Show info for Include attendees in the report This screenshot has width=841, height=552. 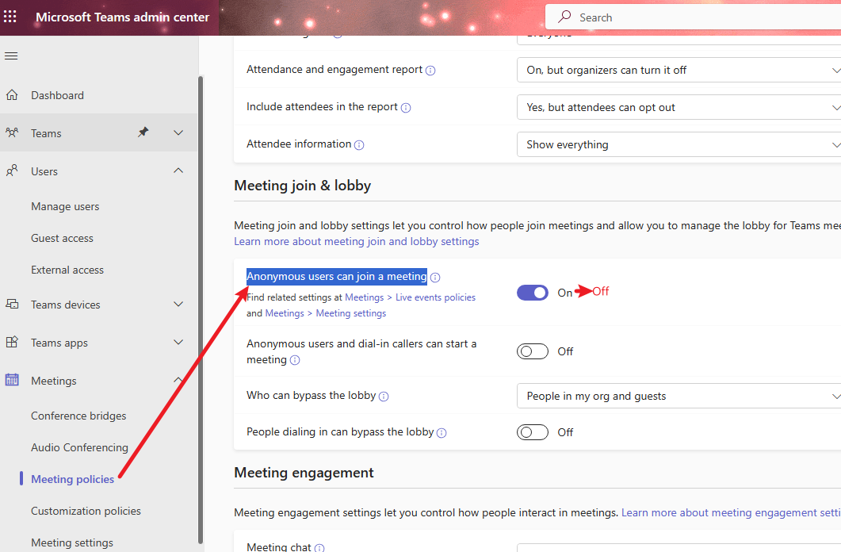[406, 108]
